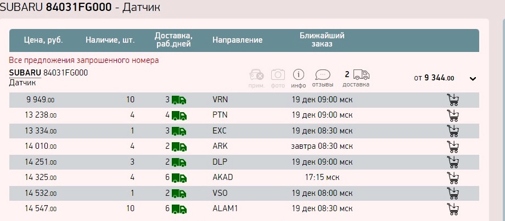The image size is (505, 221).
Task: Sort by the Цена, руб. column header
Action: tap(43, 40)
